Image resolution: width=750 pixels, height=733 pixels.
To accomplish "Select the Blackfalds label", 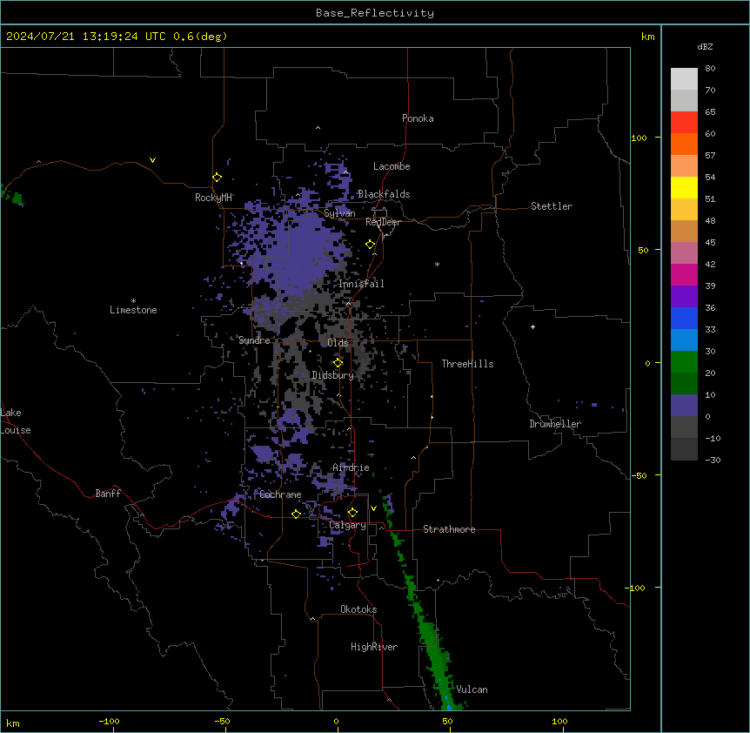I will click(x=384, y=194).
